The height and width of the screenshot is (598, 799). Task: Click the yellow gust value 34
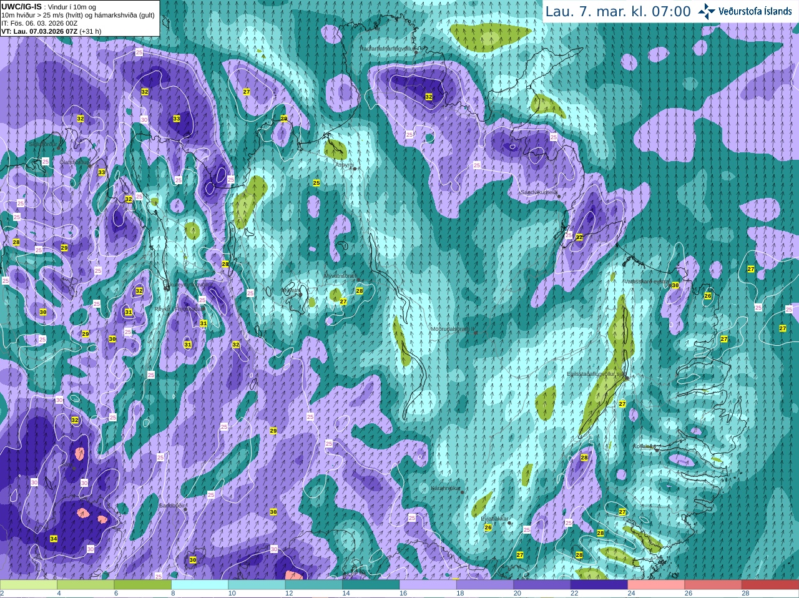click(54, 539)
